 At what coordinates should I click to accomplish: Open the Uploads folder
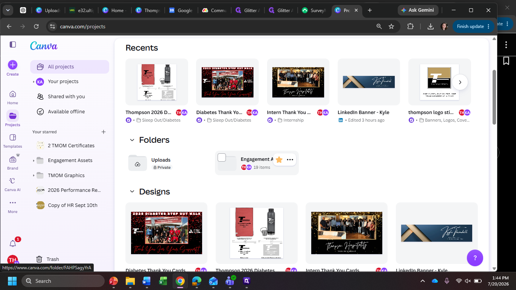(x=167, y=163)
